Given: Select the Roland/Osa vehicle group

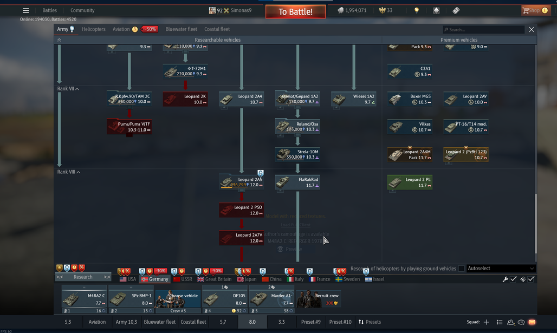Looking at the screenshot, I should pos(297,127).
